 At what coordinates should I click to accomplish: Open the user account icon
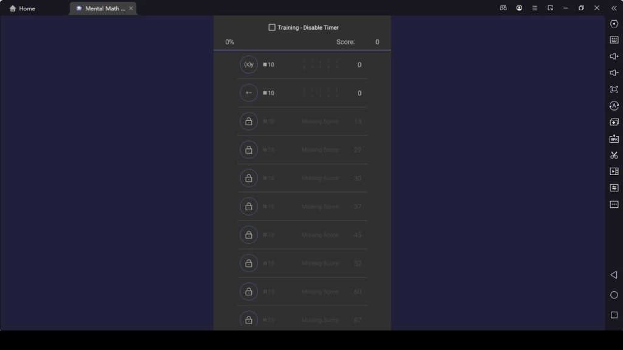[x=519, y=8]
